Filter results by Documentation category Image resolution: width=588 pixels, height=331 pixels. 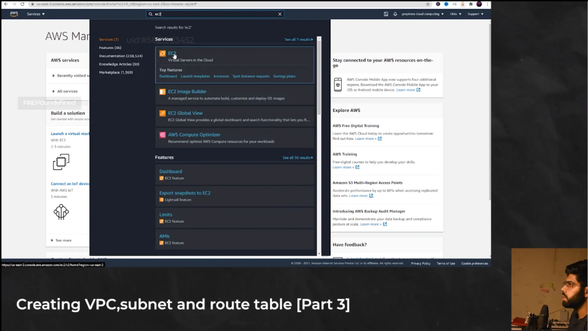(121, 56)
